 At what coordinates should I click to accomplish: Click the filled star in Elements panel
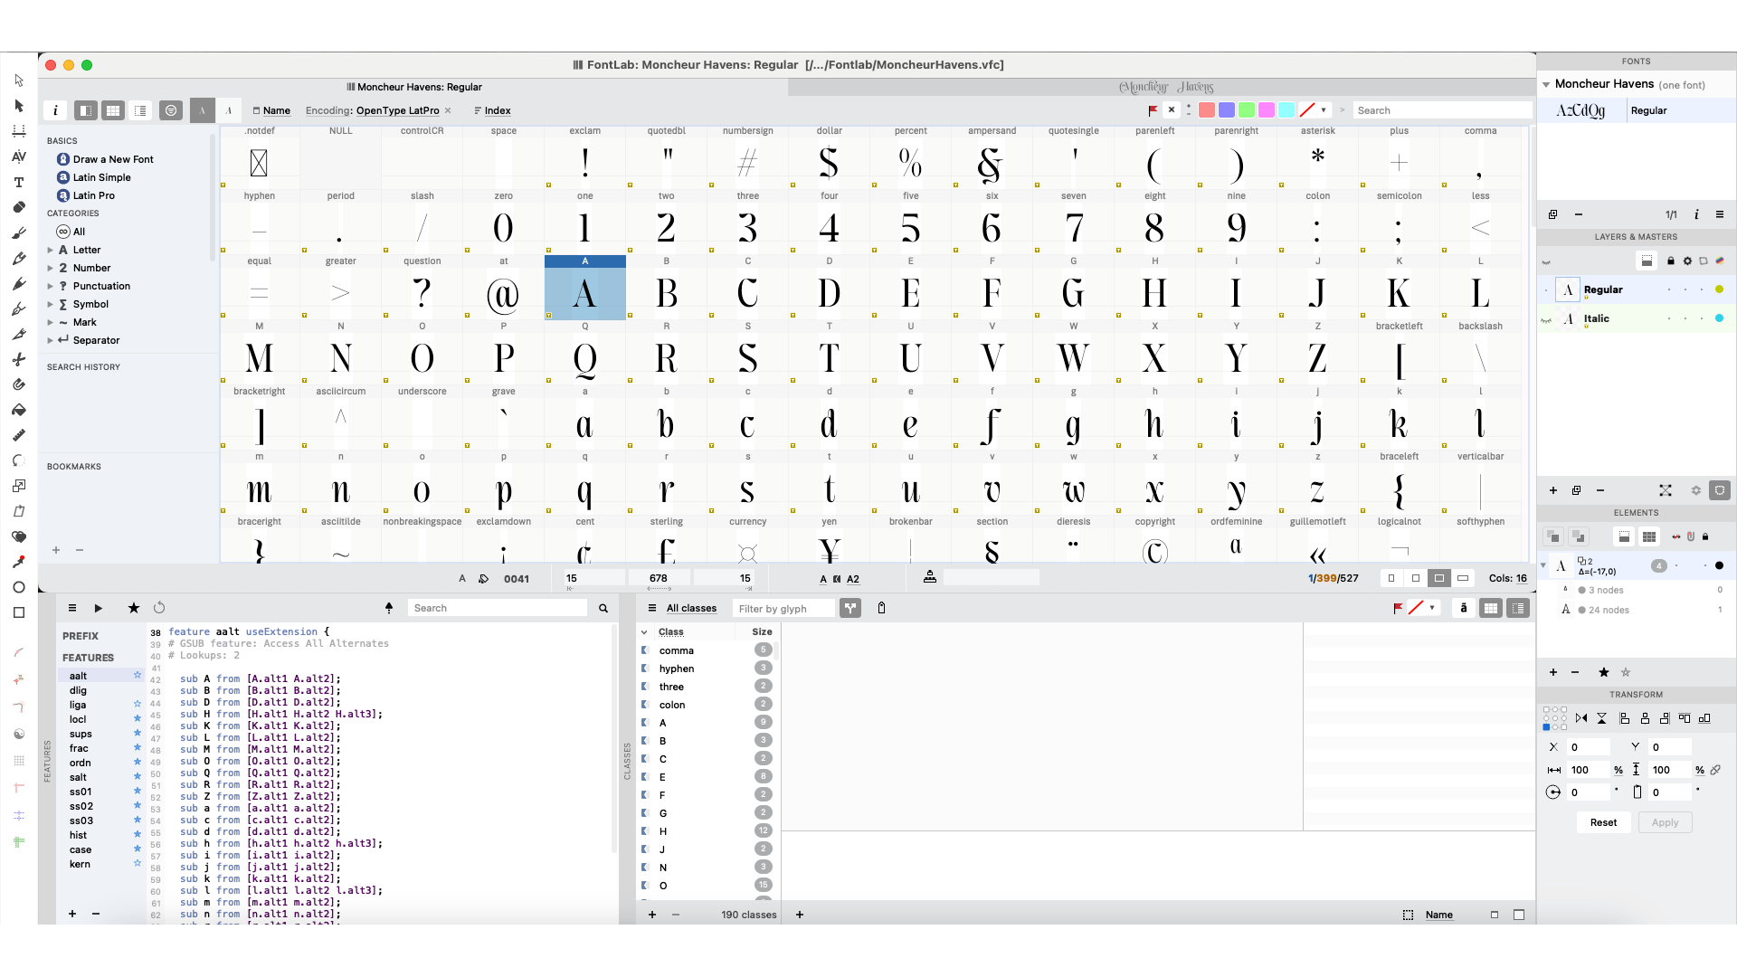(x=1604, y=672)
